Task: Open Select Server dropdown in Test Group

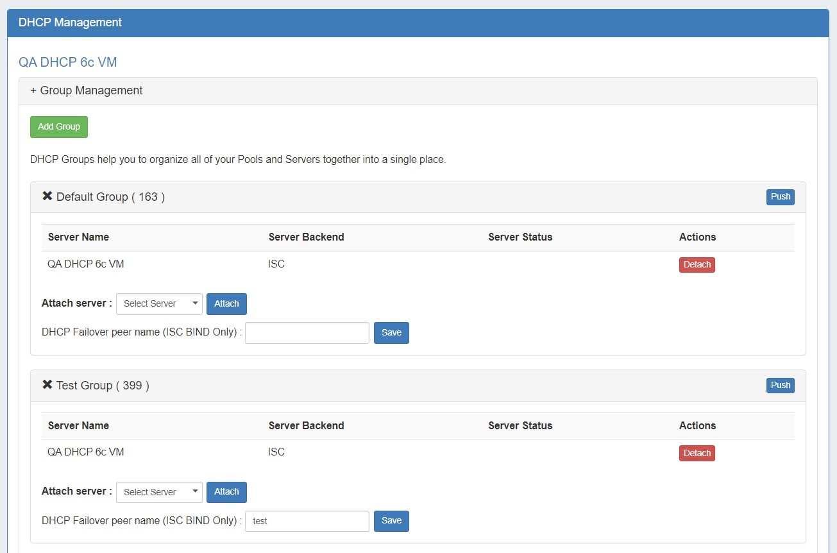Action: pos(159,492)
